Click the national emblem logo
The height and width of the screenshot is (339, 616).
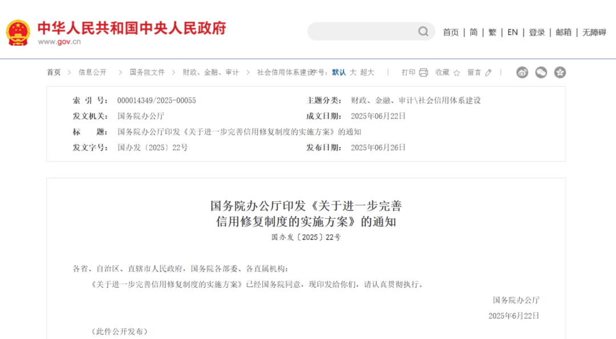coord(18,32)
